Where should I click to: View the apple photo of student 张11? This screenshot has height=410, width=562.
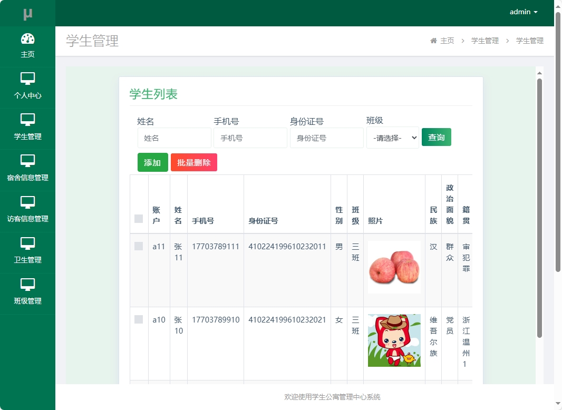pyautogui.click(x=394, y=267)
